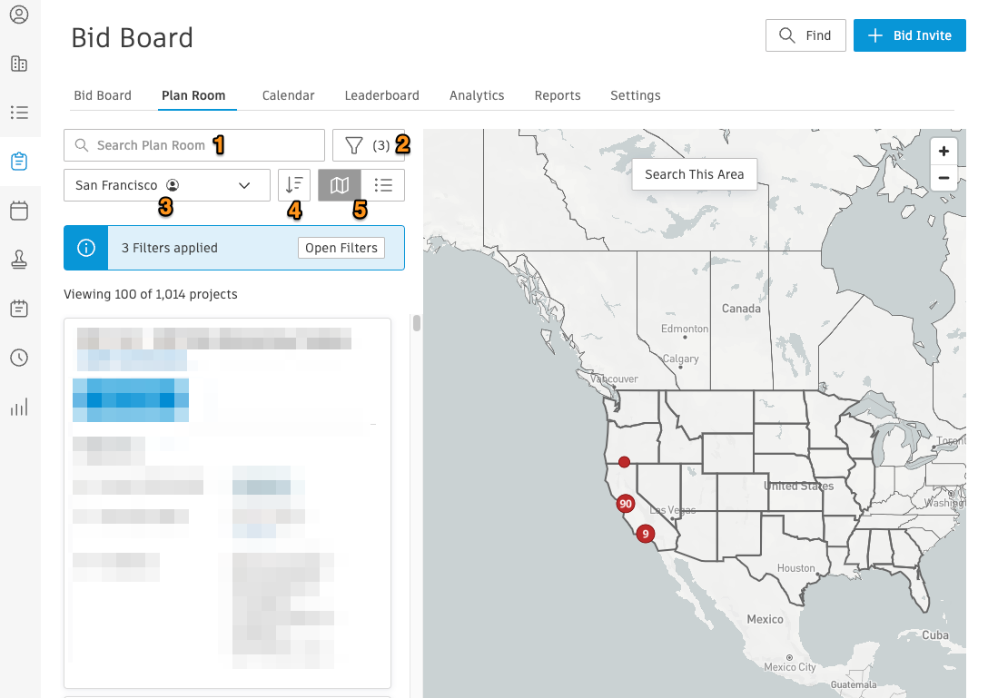Select the clipboard Bid Board sidebar icon
Image resolution: width=988 pixels, height=698 pixels.
point(18,162)
